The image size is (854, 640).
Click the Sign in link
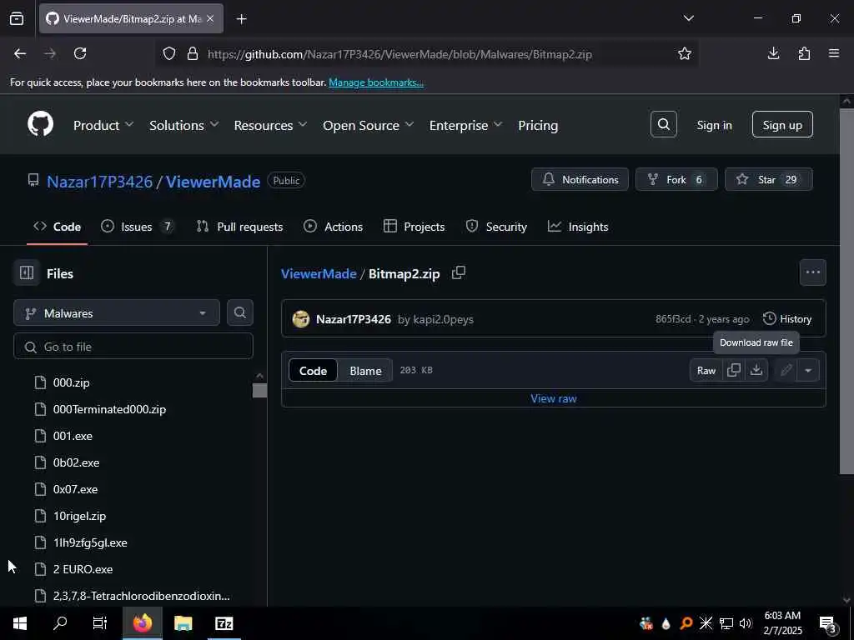(714, 125)
